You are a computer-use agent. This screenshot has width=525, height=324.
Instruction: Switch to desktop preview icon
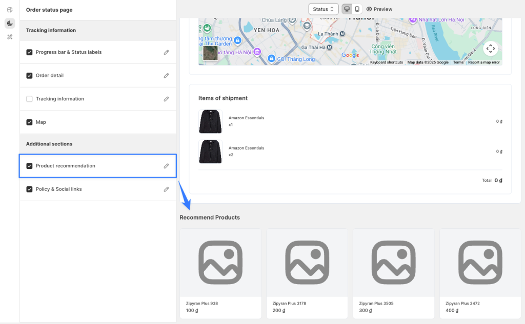point(347,9)
